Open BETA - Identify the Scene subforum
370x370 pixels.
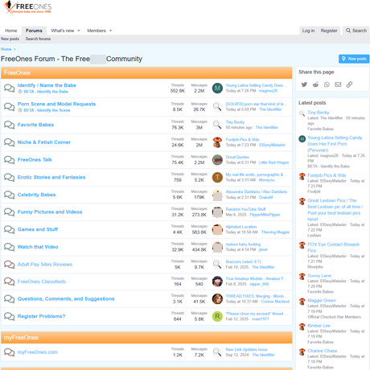pyautogui.click(x=47, y=110)
